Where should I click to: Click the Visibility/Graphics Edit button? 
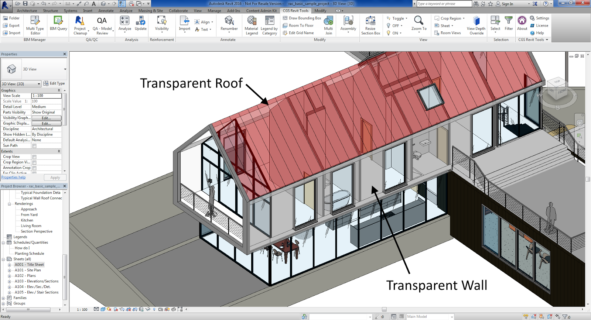(46, 118)
